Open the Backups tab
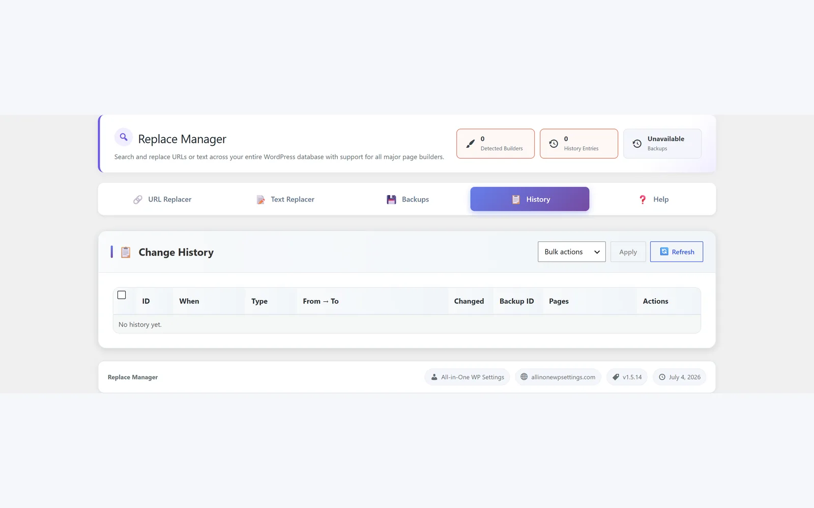Screen dimensions: 814x508 (x=408, y=199)
